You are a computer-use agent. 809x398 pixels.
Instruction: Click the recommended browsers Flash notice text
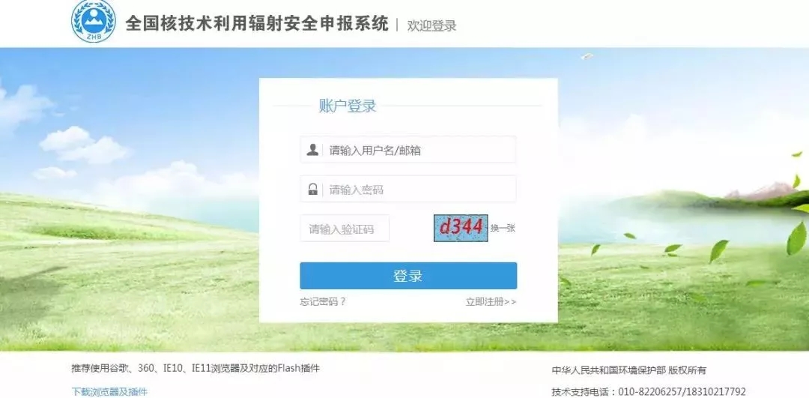pos(196,369)
